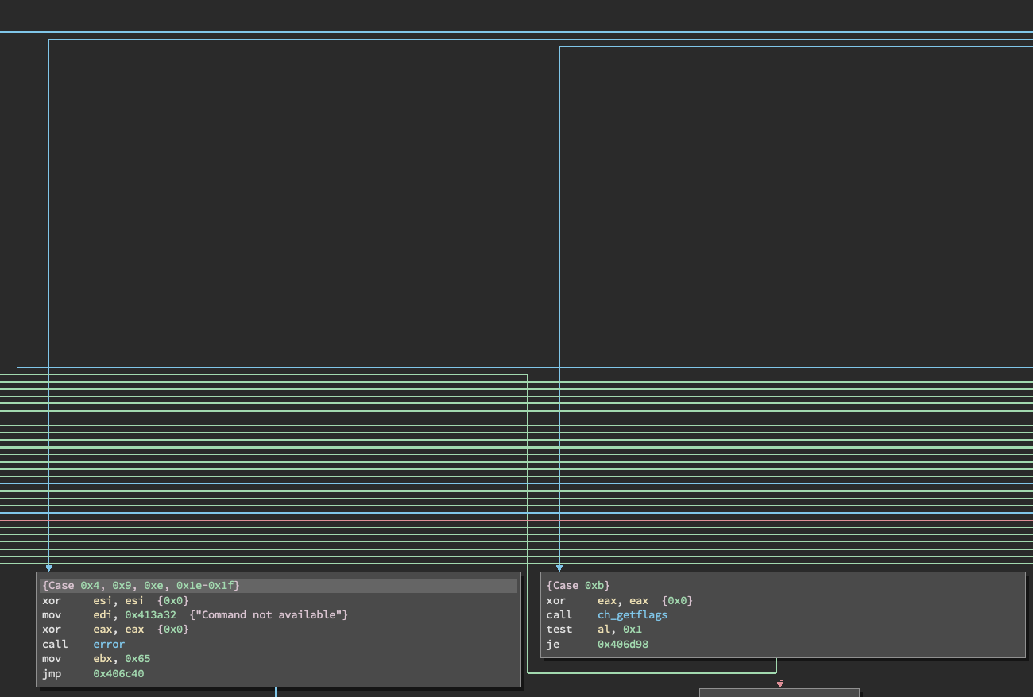Click the ch_getflags function call link
This screenshot has height=697, width=1033.
[632, 614]
